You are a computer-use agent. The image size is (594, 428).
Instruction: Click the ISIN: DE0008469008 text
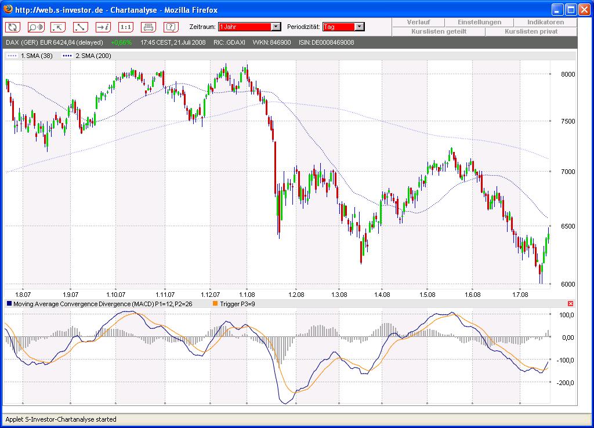point(326,42)
